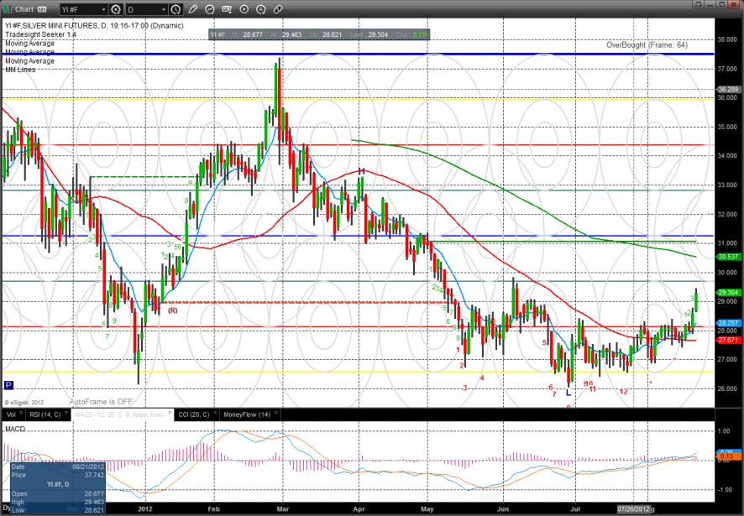Close the MACD indicator tab
This screenshot has height=516, width=744.
pos(168,414)
